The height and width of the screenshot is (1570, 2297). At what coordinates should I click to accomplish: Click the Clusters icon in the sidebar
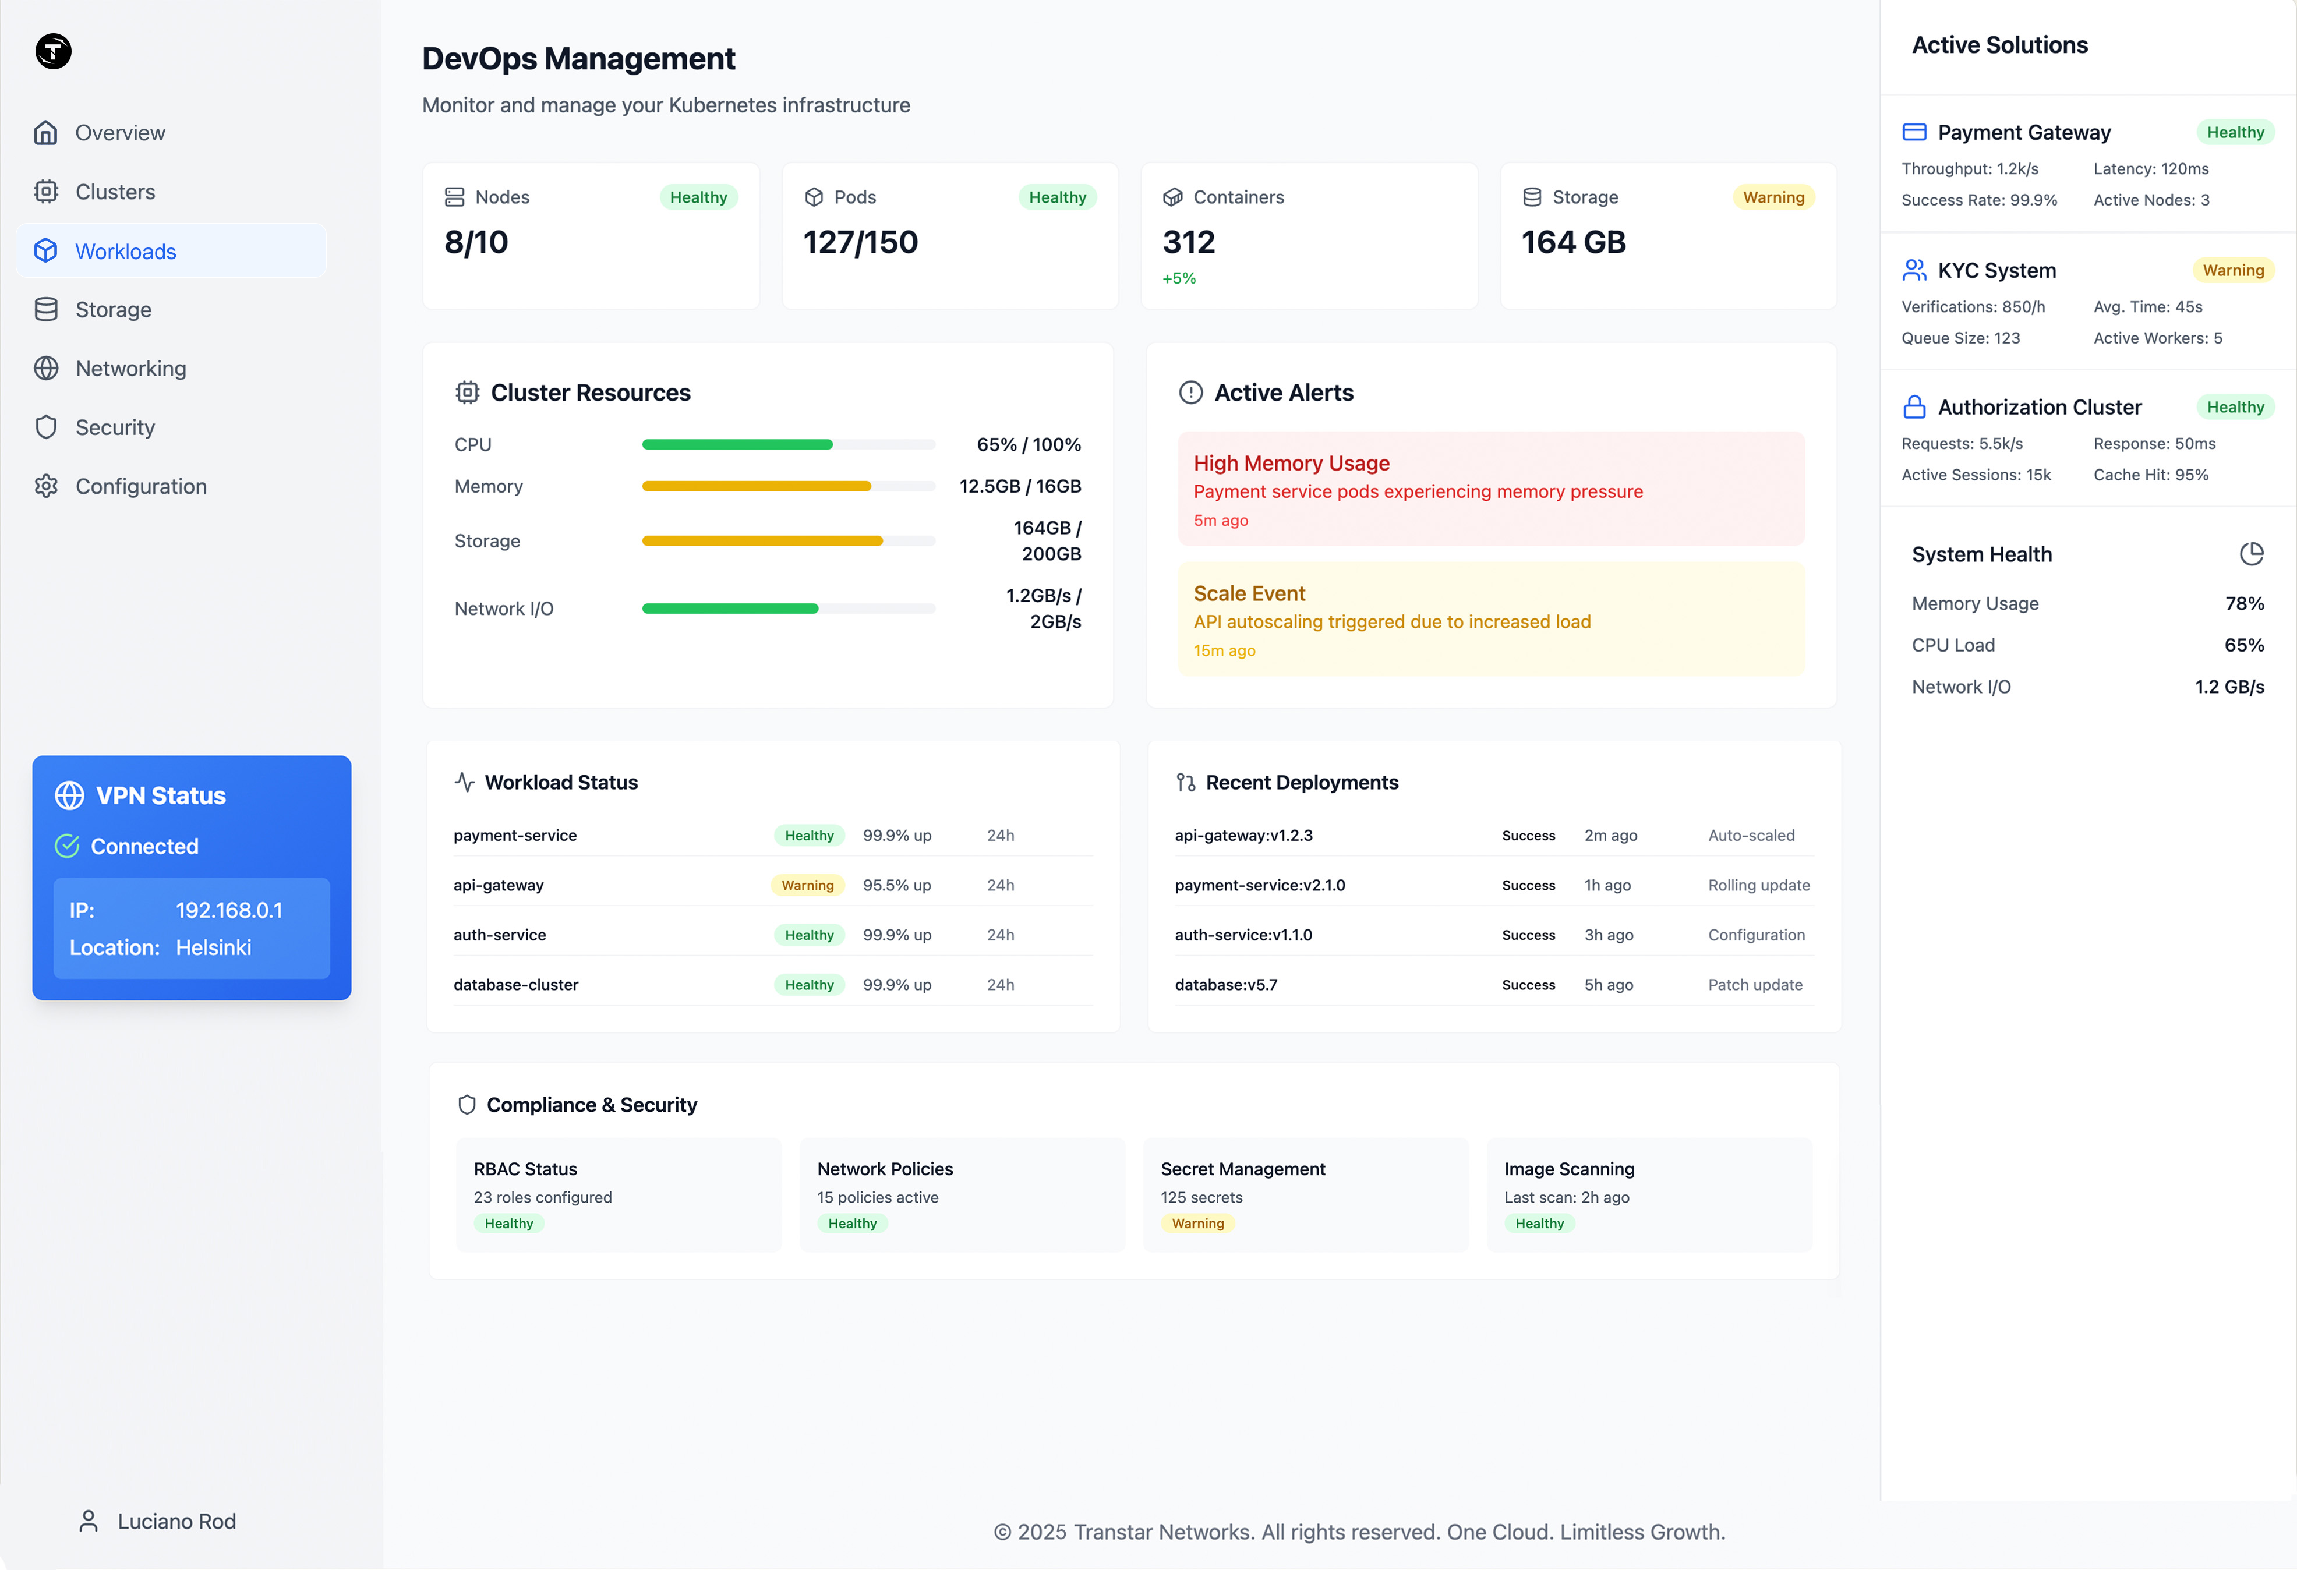[x=47, y=190]
